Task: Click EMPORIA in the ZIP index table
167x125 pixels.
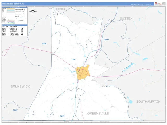Action: click(14, 28)
